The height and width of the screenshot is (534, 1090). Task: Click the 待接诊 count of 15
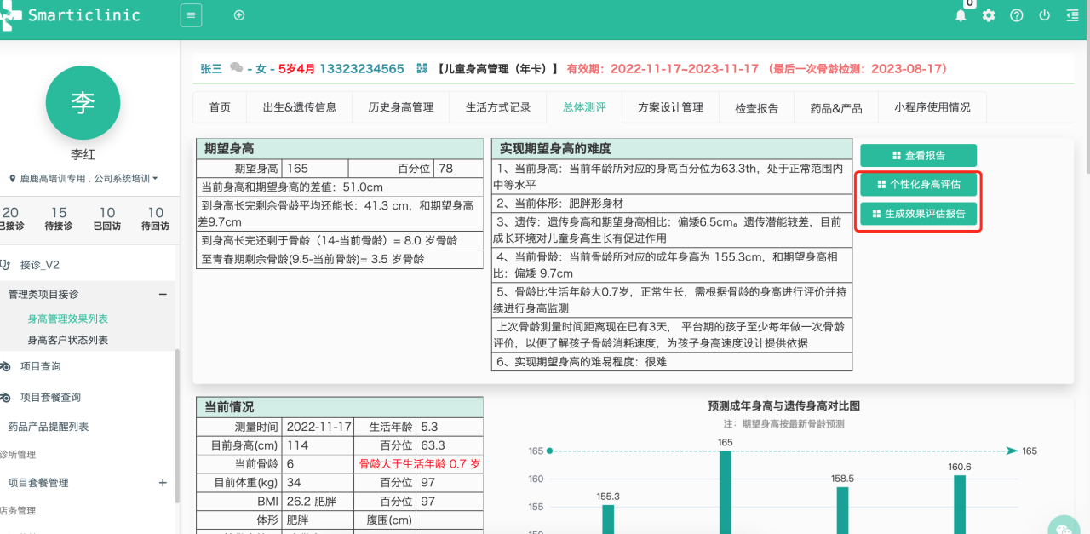pos(59,213)
